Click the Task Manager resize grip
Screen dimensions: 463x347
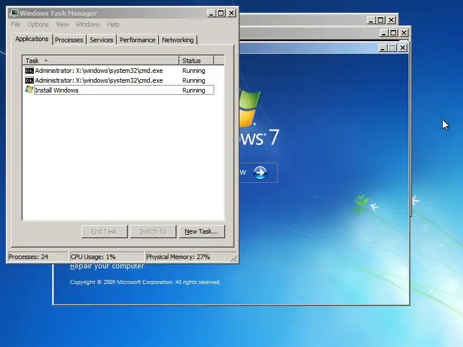click(234, 258)
